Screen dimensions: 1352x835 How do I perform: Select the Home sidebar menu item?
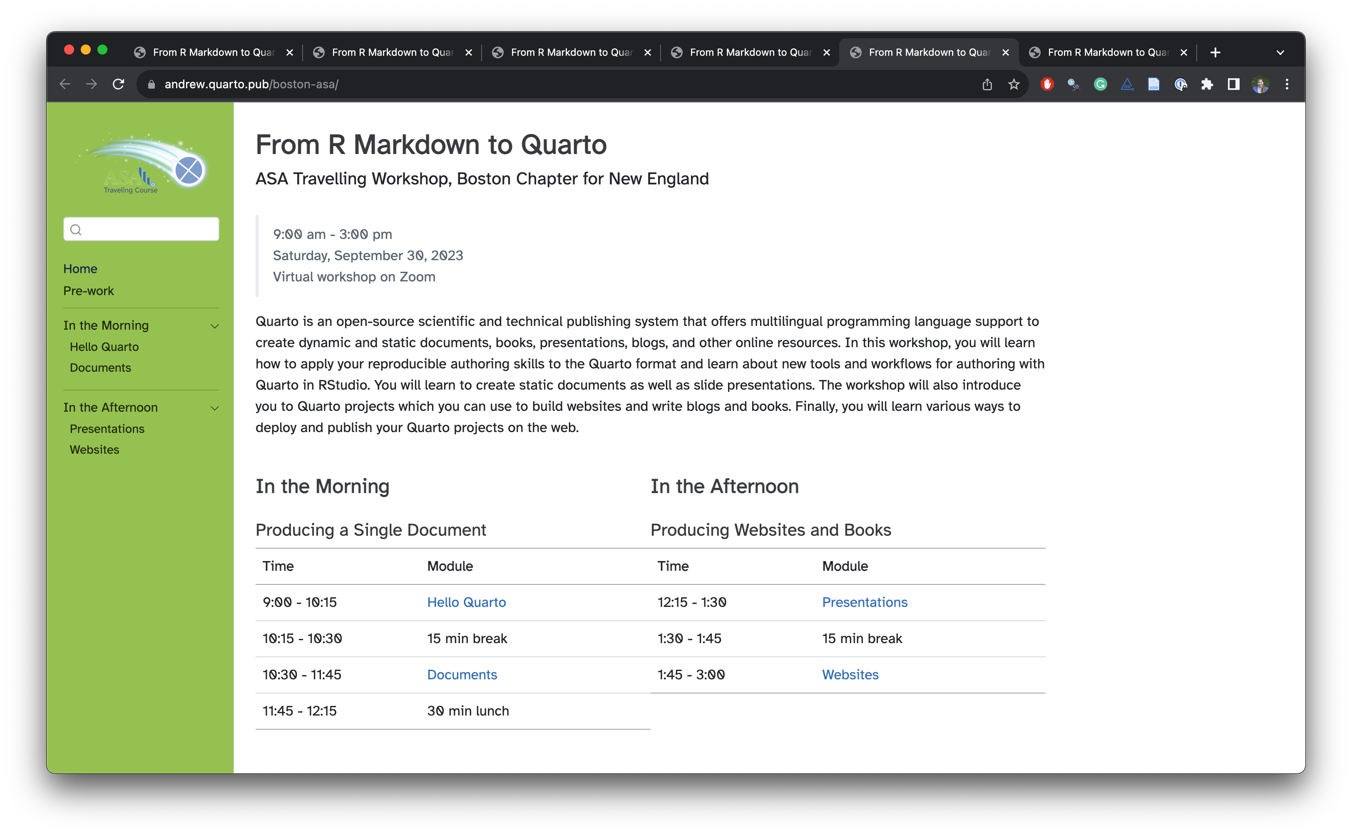[80, 269]
